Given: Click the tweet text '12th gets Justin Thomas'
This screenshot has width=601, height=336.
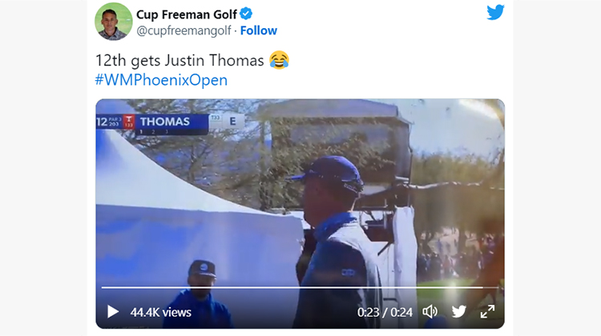Looking at the screenshot, I should 179,61.
